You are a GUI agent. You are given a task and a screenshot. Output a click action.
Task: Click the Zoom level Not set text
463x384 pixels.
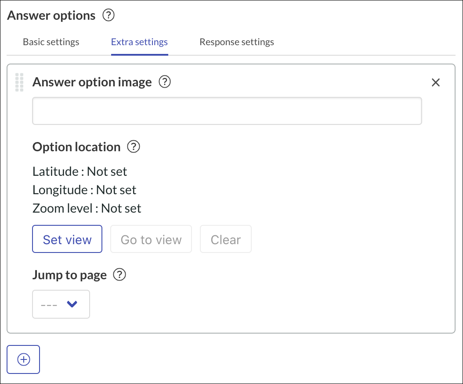tap(86, 208)
